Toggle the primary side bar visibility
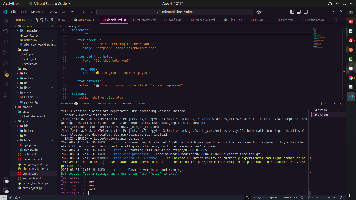The width and height of the screenshot is (356, 200). (292, 12)
